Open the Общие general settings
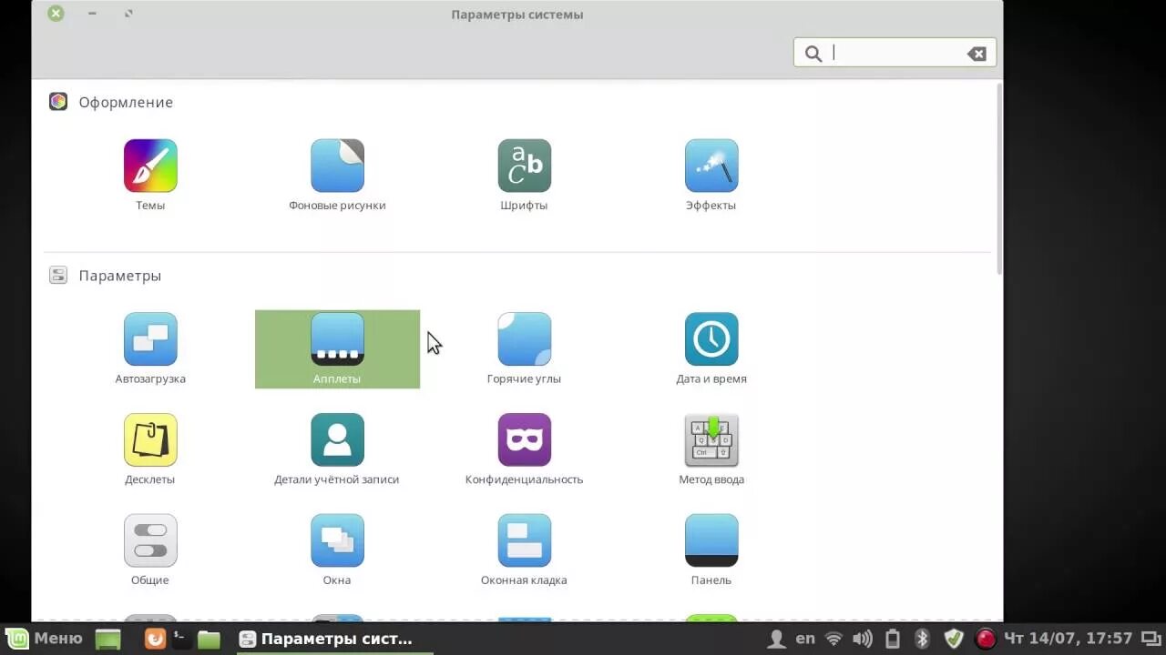1166x655 pixels. 150,540
